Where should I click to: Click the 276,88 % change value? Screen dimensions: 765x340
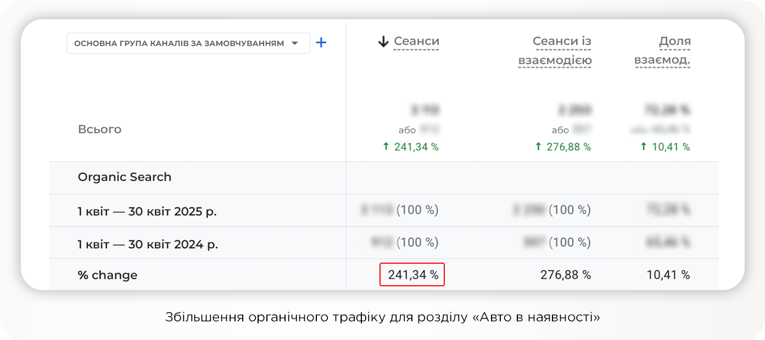[x=566, y=275]
